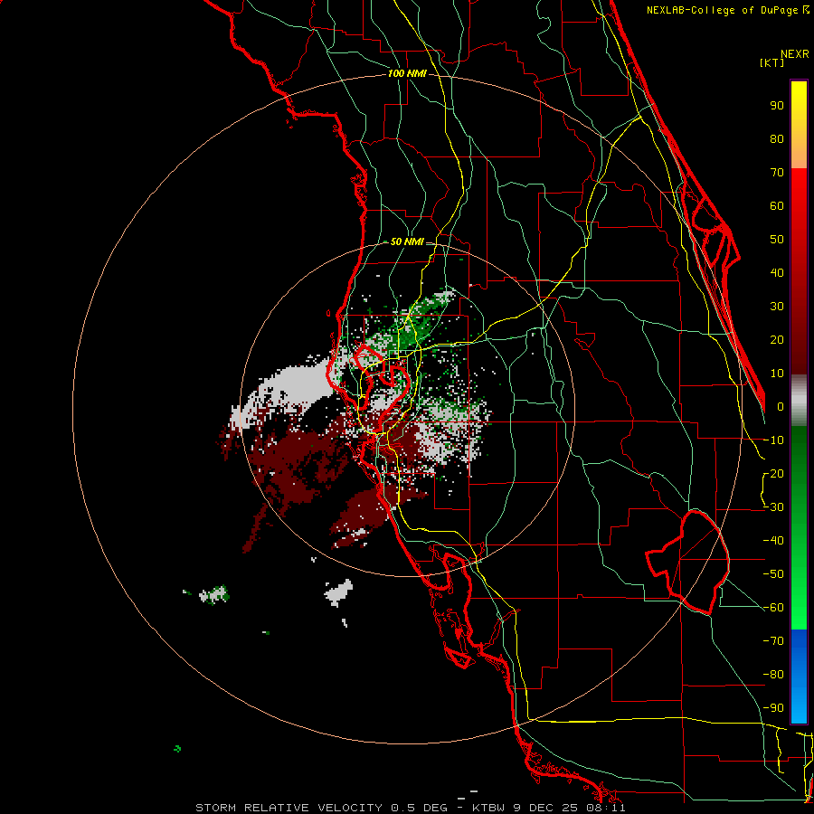Click the -90 knot label on velocity scale

[x=773, y=707]
